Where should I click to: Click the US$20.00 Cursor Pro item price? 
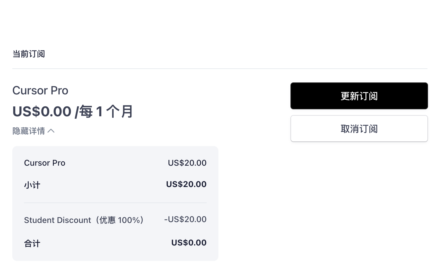(x=187, y=163)
